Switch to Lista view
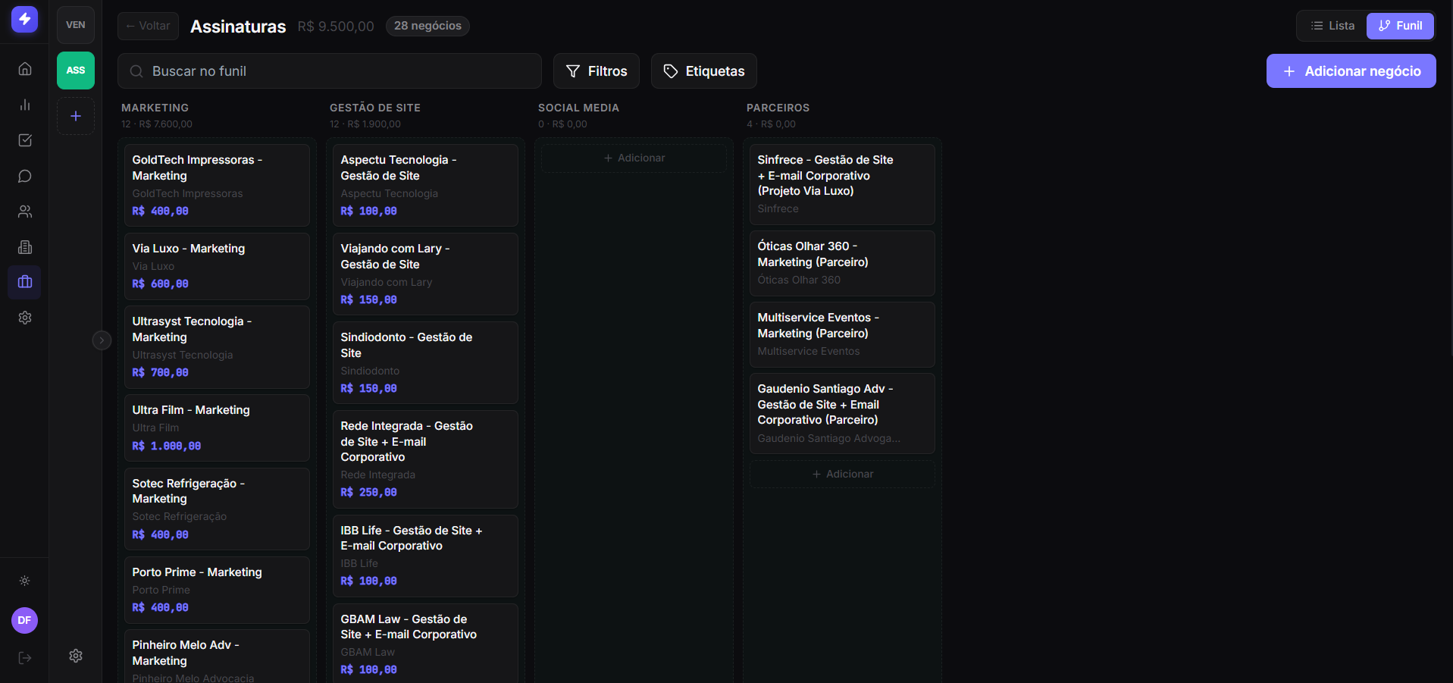The height and width of the screenshot is (683, 1453). 1332,26
